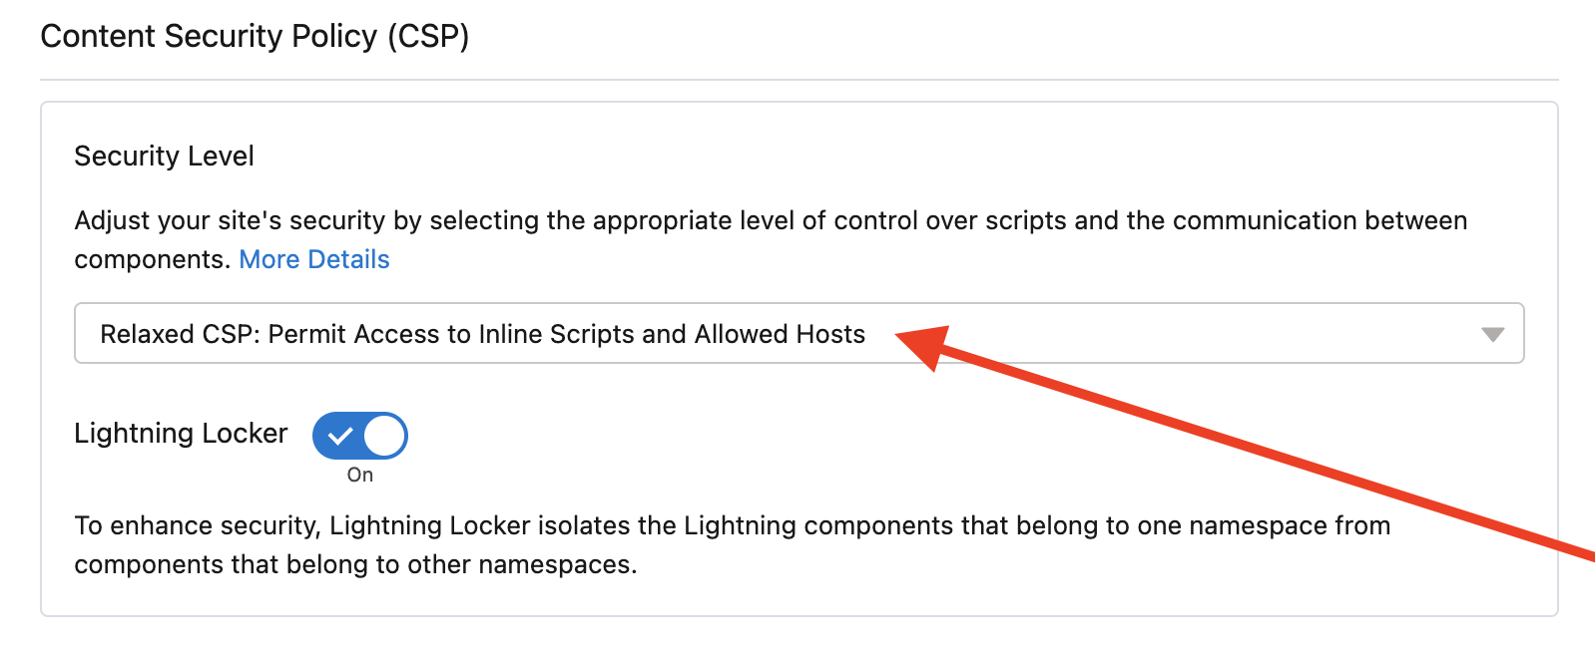Click the Relaxed CSP selected option text
Image resolution: width=1595 pixels, height=656 pixels.
[x=482, y=334]
